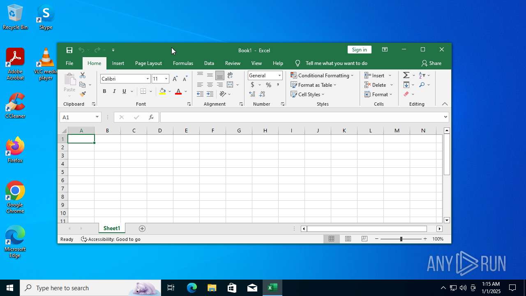Switch to the Formulas tab
Image resolution: width=526 pixels, height=296 pixels.
point(183,63)
